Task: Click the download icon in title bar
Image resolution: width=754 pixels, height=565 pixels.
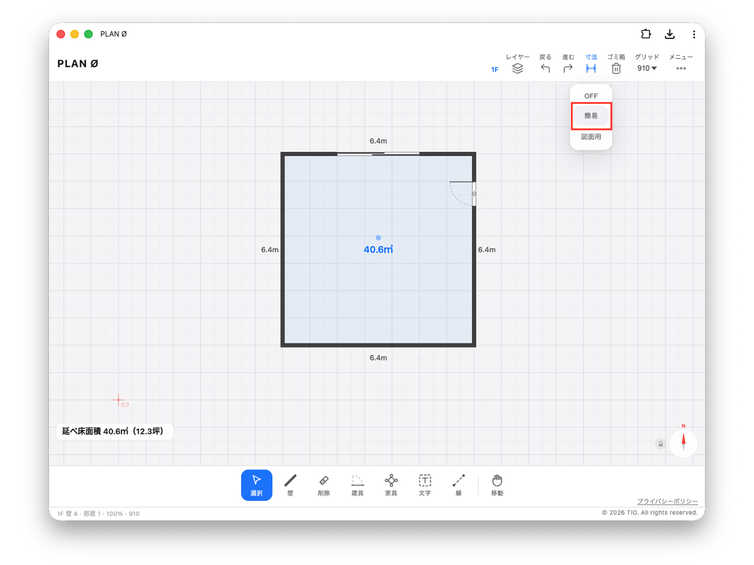Action: [669, 34]
